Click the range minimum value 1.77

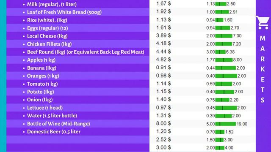(210, 60)
